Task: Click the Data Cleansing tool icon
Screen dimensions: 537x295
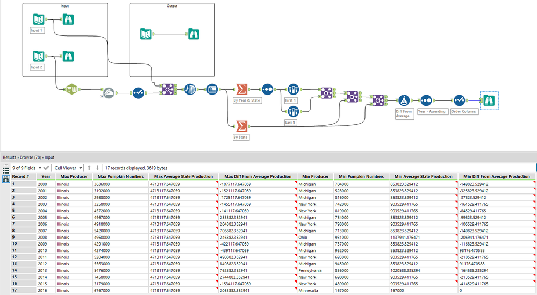Action: click(x=109, y=93)
